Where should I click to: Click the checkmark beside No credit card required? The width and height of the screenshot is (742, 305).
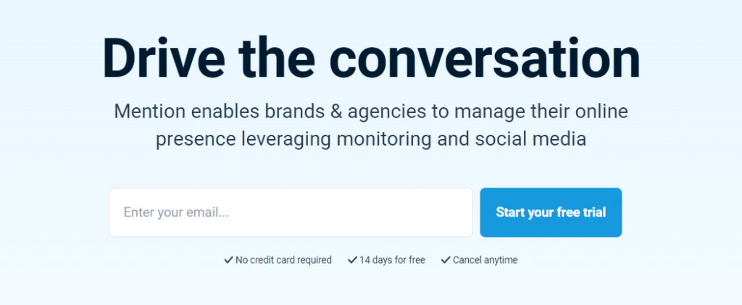click(228, 260)
